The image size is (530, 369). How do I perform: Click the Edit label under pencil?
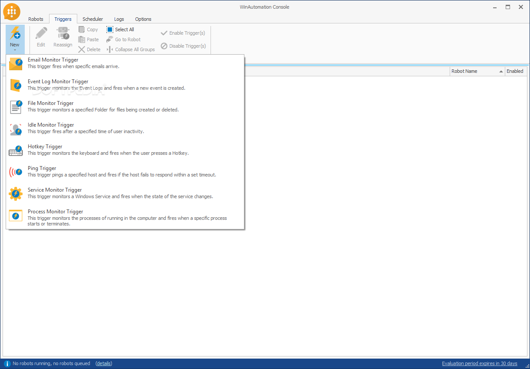(41, 45)
